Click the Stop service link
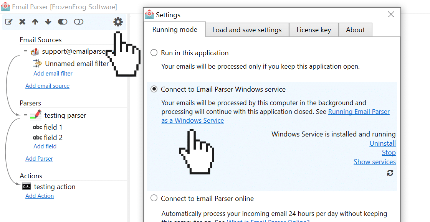Screen dimensions: 430x222 tap(389, 153)
